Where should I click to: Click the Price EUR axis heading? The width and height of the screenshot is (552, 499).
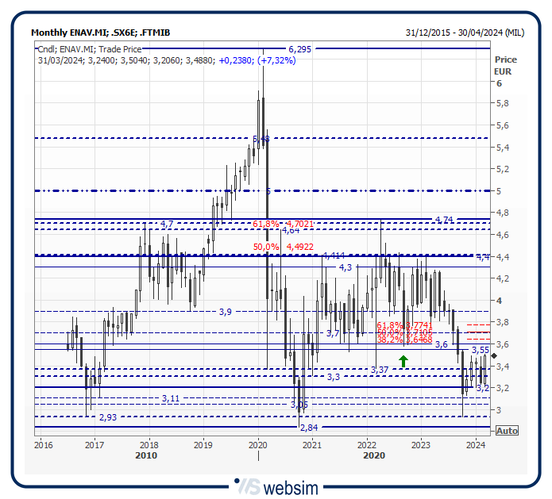[x=504, y=65]
